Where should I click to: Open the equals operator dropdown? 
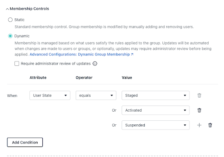click(96, 96)
